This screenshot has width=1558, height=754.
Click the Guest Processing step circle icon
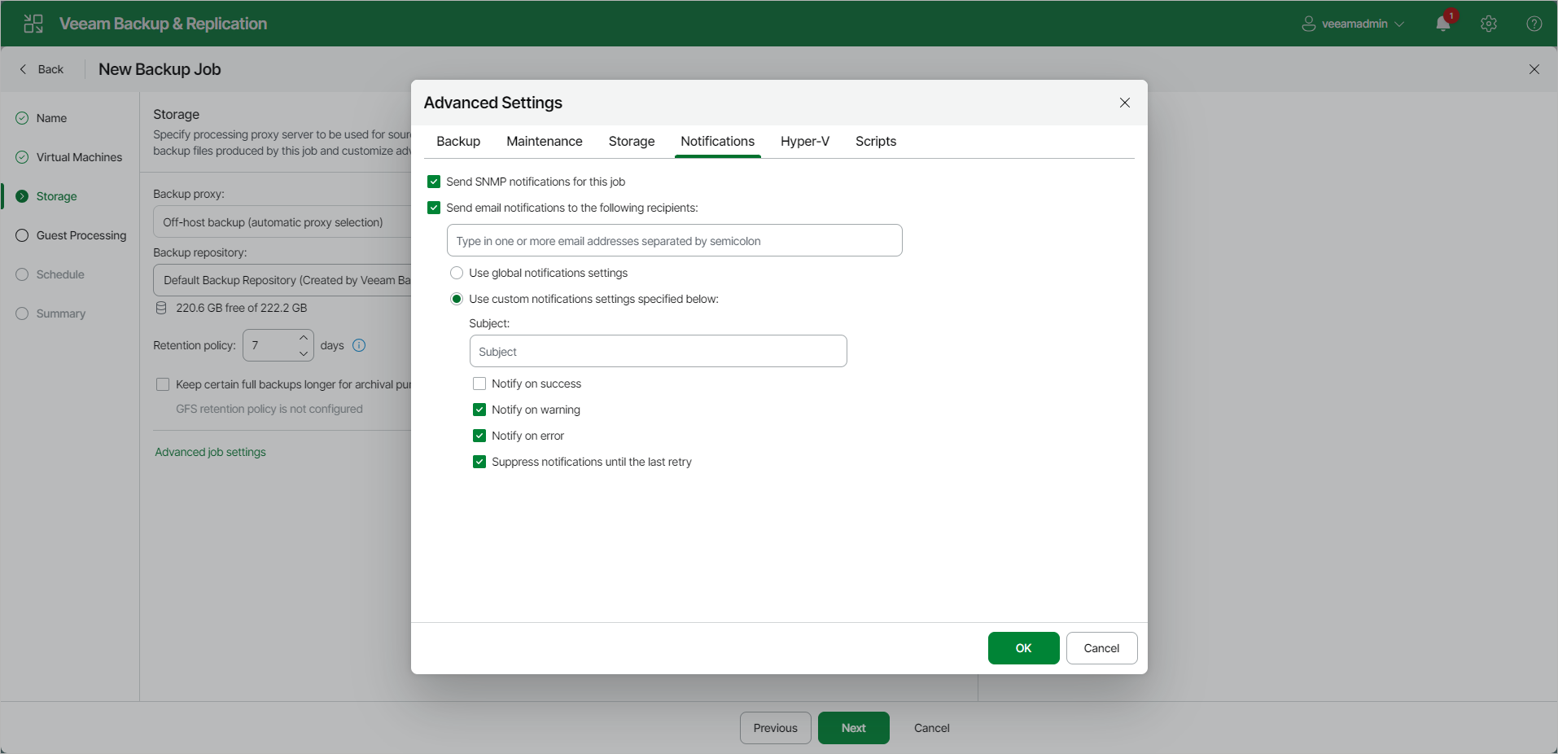point(22,235)
